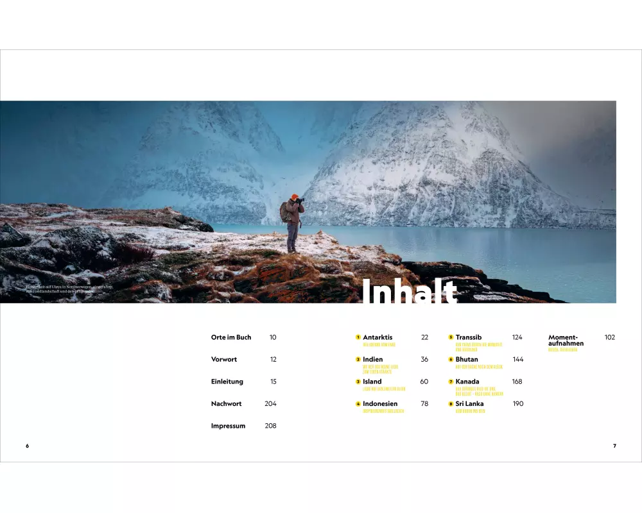Click the page number 7 in the corner
The width and height of the screenshot is (642, 513).
coord(614,446)
